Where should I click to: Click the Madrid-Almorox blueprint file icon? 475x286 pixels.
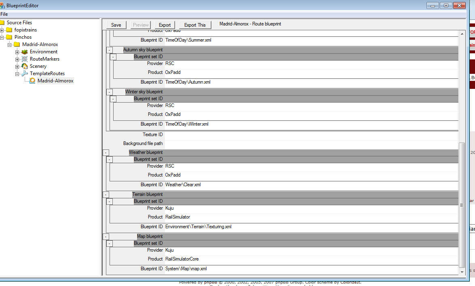click(32, 81)
